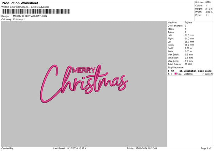
Task: Click the 'St.' column header
Action: coord(181,71)
